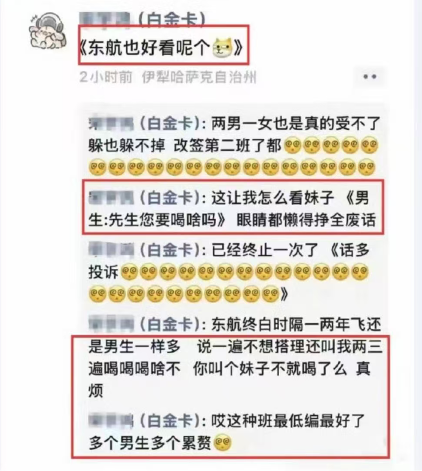Reply to comment 哎这种班最低编最好了

[226, 432]
